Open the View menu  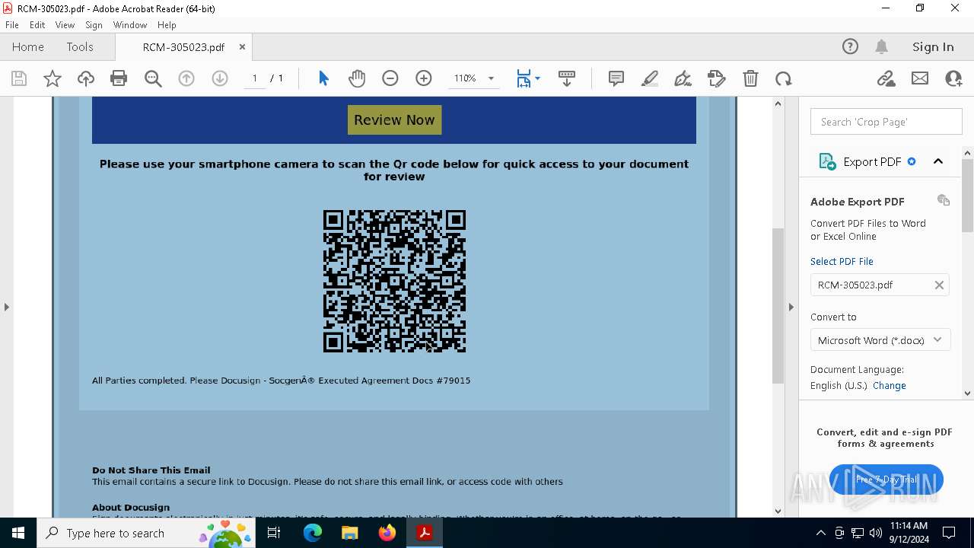pyautogui.click(x=65, y=25)
